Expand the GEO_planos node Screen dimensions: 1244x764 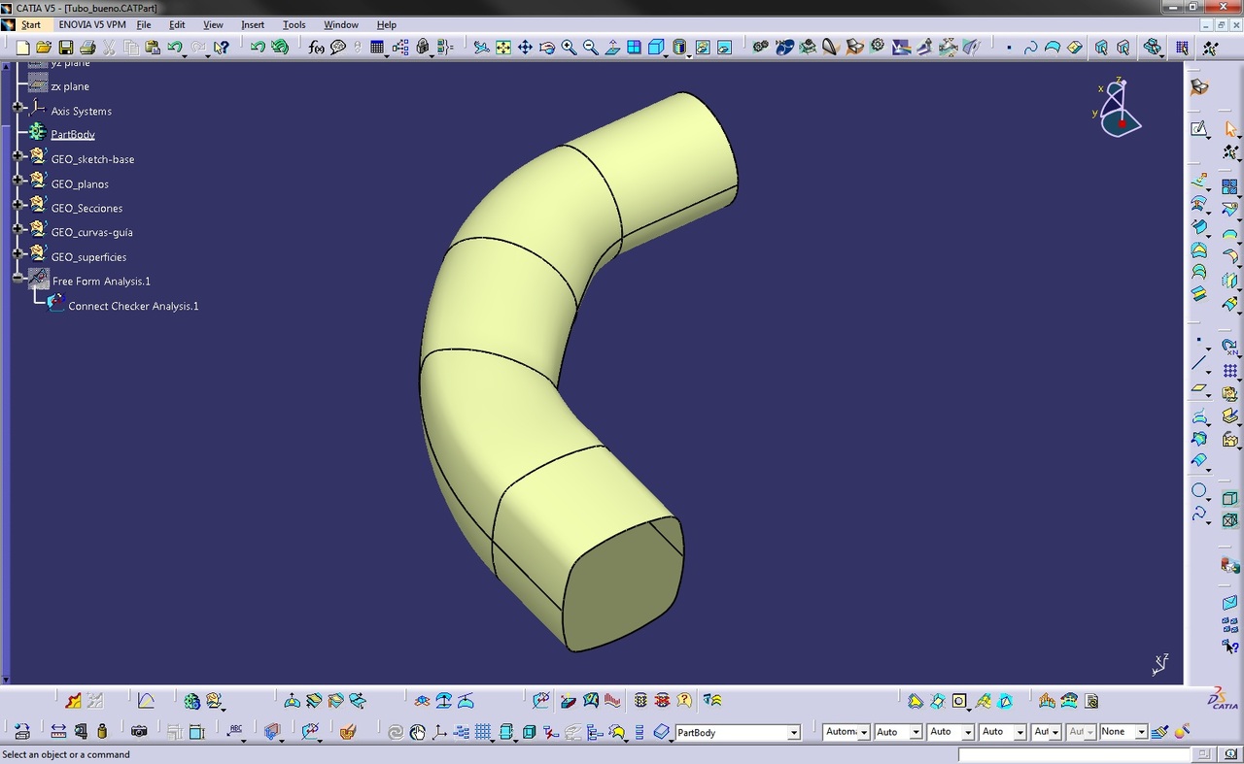[x=17, y=181]
